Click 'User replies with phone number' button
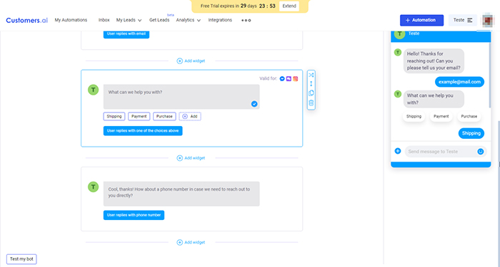 (x=134, y=215)
